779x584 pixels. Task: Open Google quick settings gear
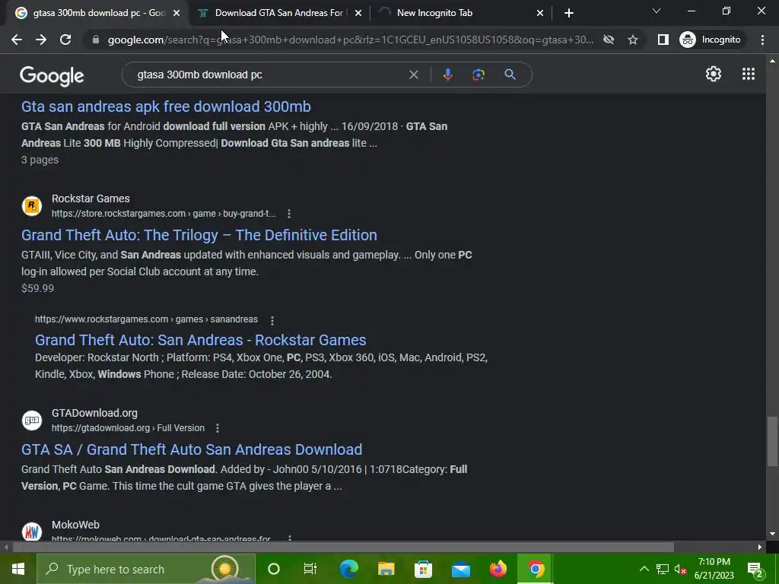[714, 74]
